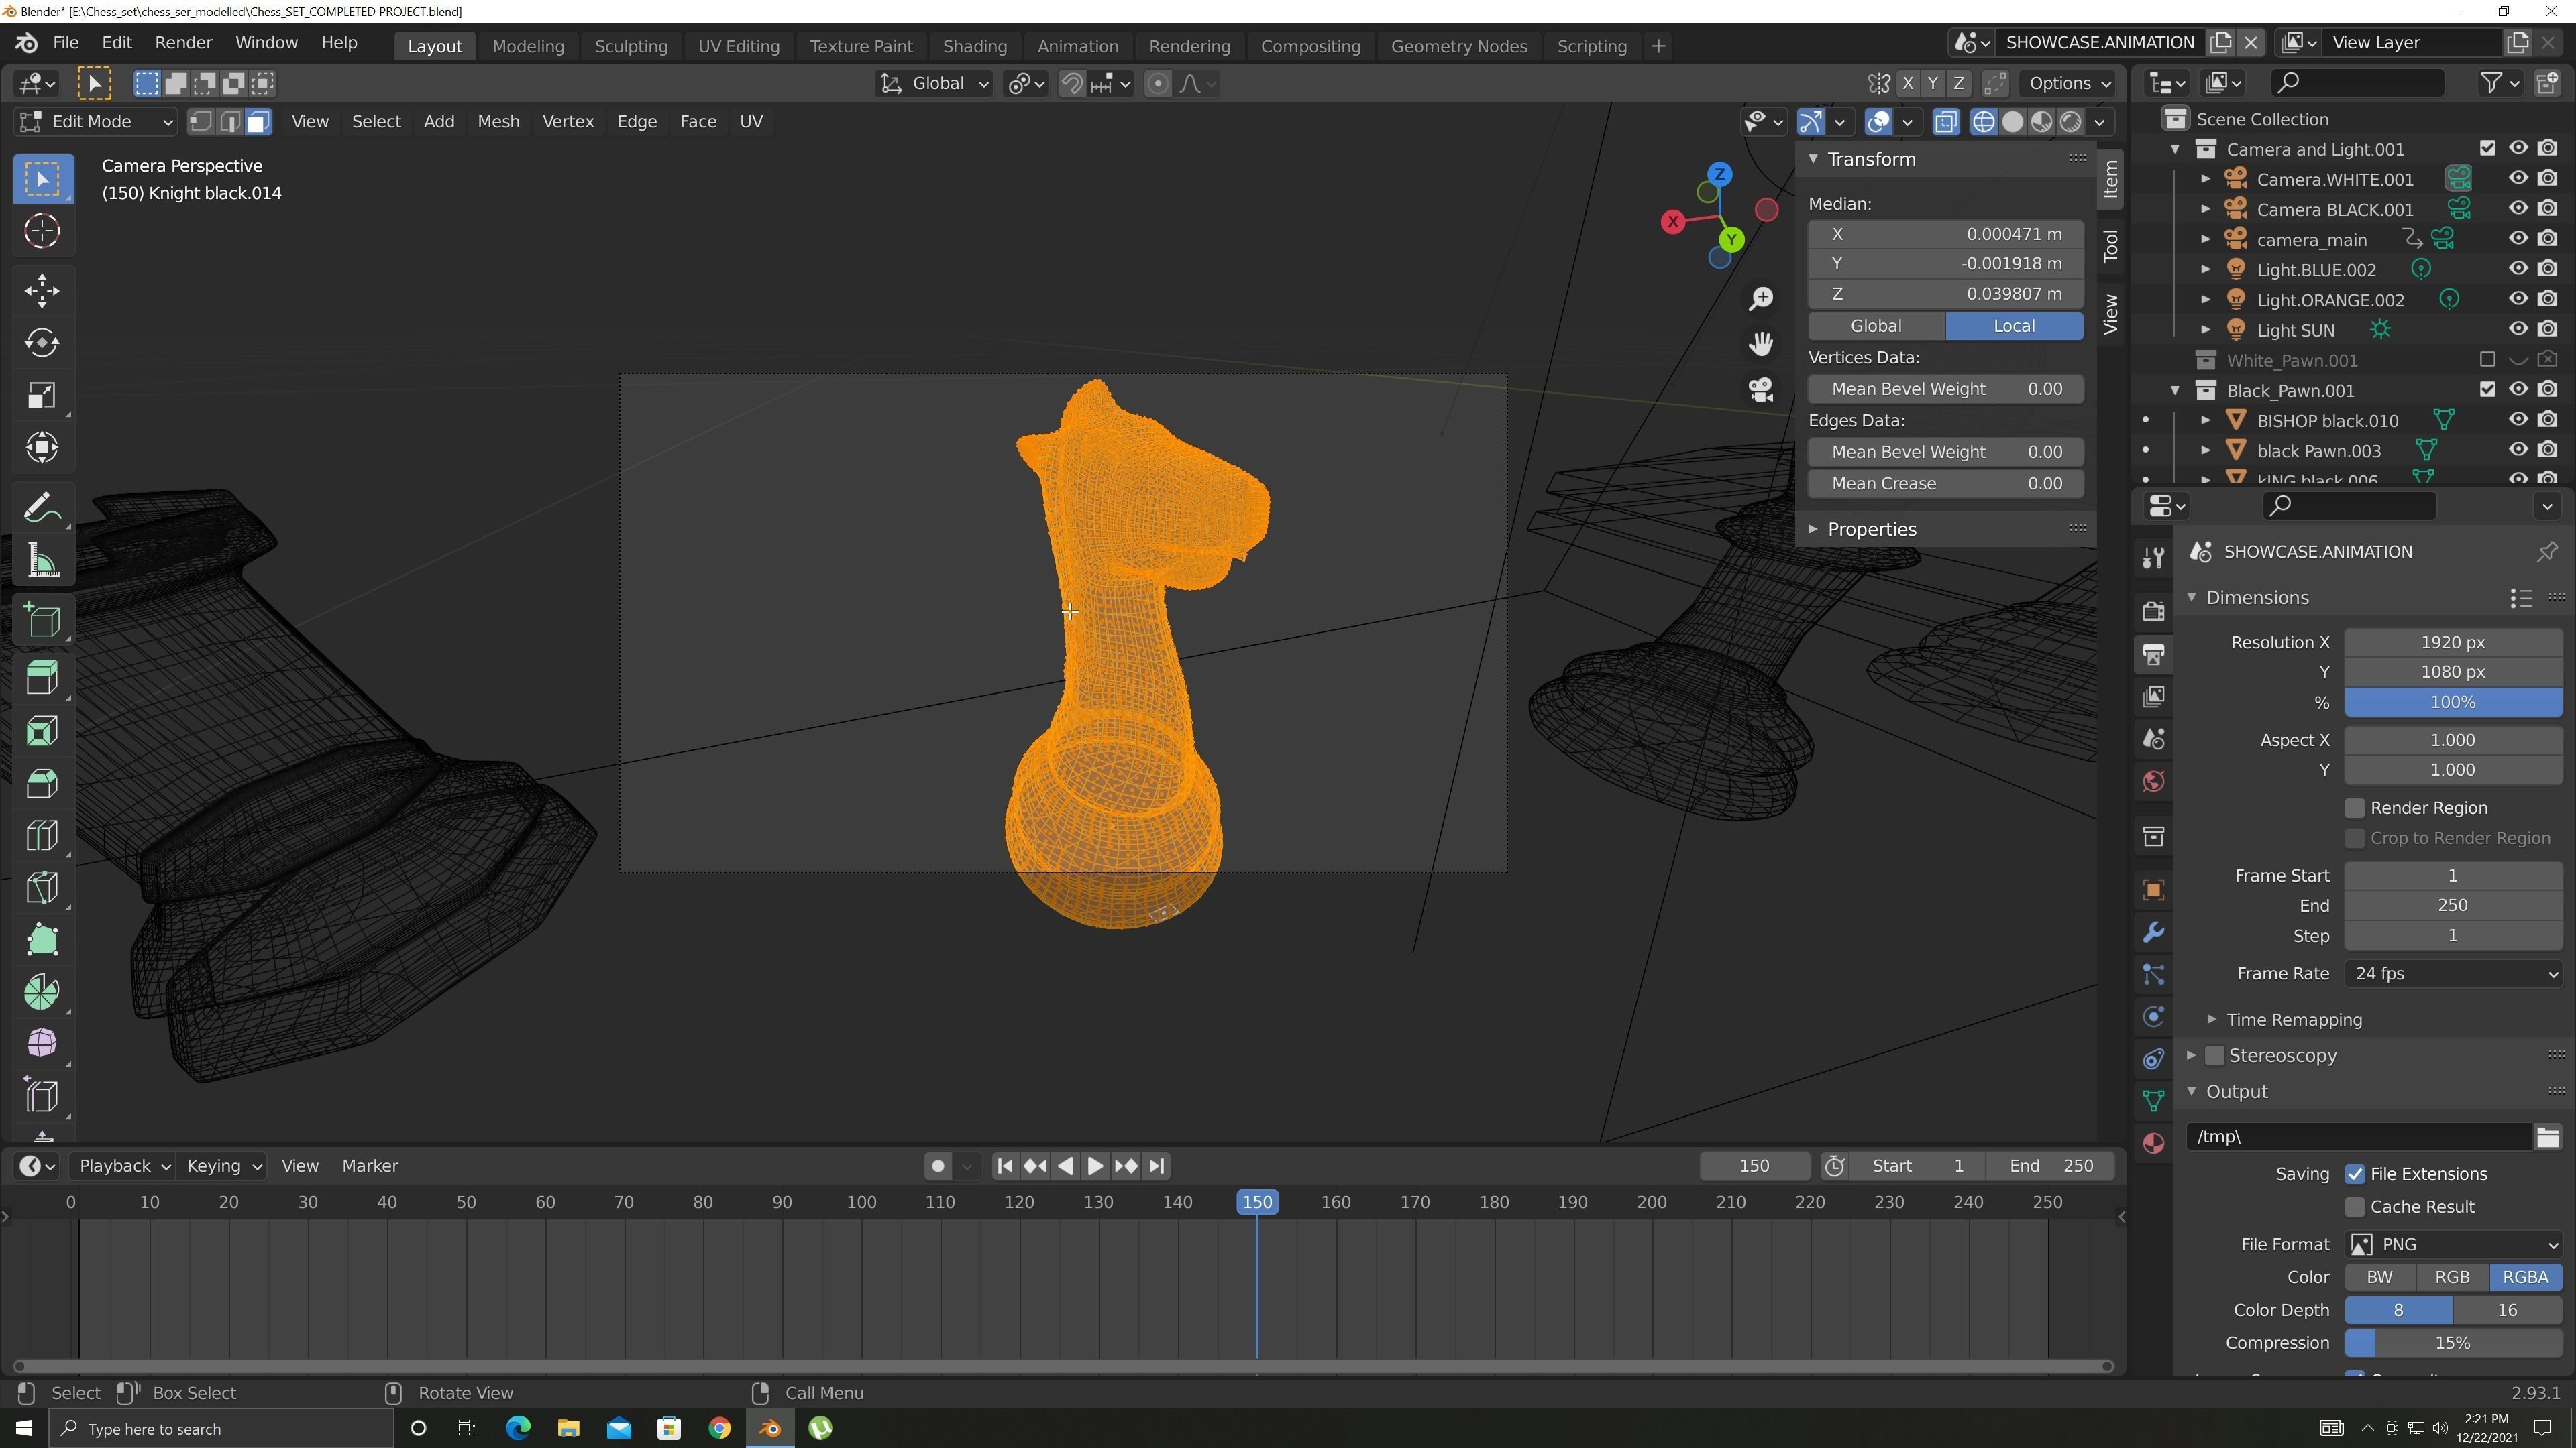Toggle camera view icon in viewport

click(1760, 389)
